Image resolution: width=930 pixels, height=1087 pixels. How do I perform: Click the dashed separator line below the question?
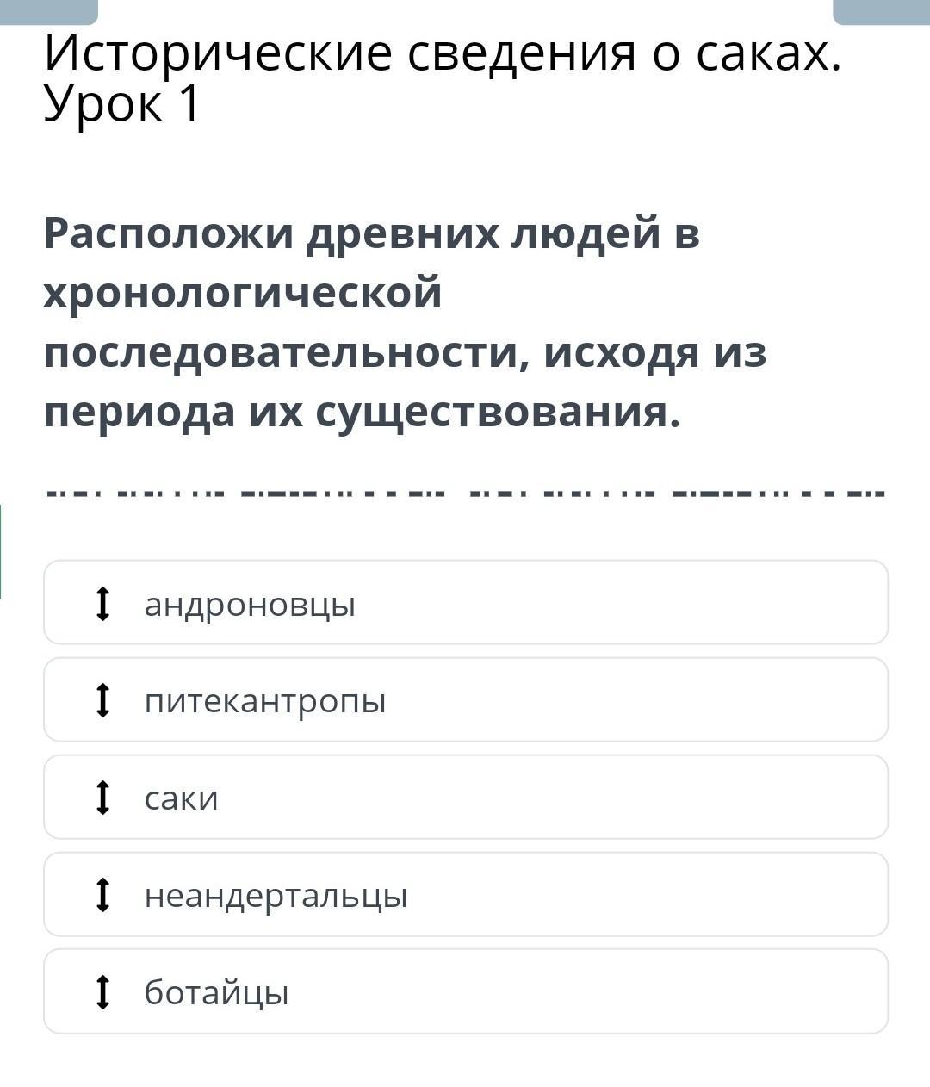pos(465,494)
